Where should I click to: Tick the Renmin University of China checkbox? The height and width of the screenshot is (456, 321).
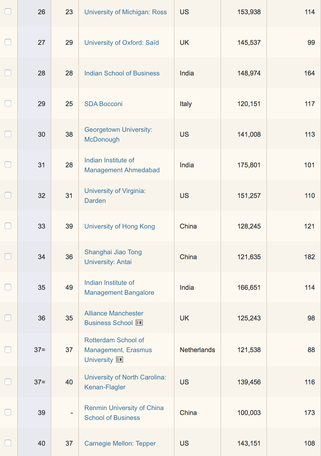[x=8, y=412]
